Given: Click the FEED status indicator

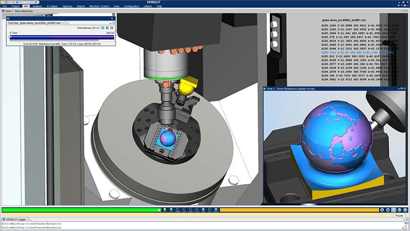Looking at the screenshot, I should click(x=203, y=210).
